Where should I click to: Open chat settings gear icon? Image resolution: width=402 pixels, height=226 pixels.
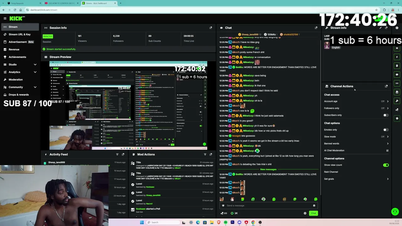pos(305,213)
